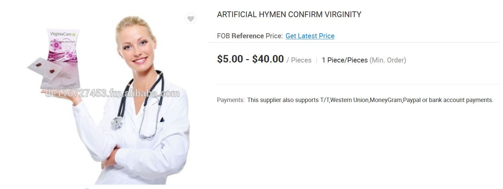The image size is (503, 189).
Task: Click the Western Union payment text
Action: (x=349, y=100)
